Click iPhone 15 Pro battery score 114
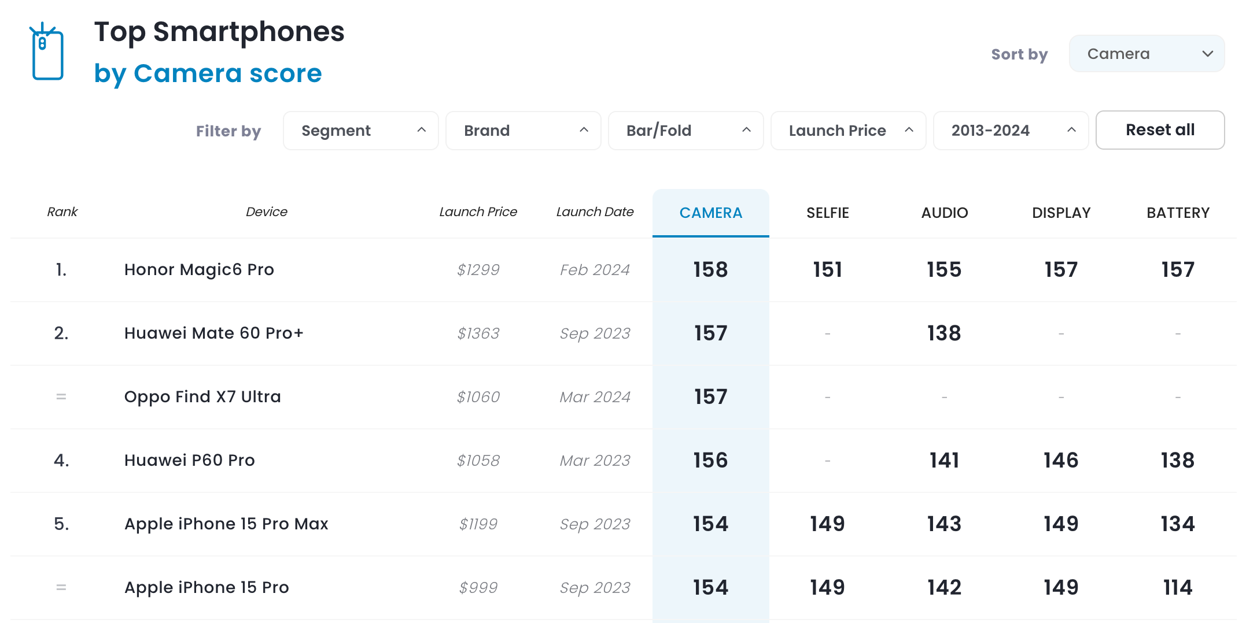The height and width of the screenshot is (623, 1246). click(x=1178, y=588)
